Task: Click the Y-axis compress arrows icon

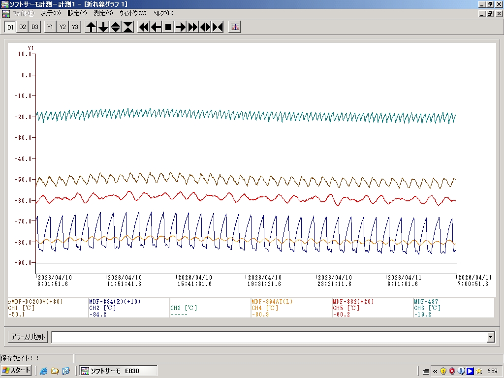Action: (x=128, y=27)
